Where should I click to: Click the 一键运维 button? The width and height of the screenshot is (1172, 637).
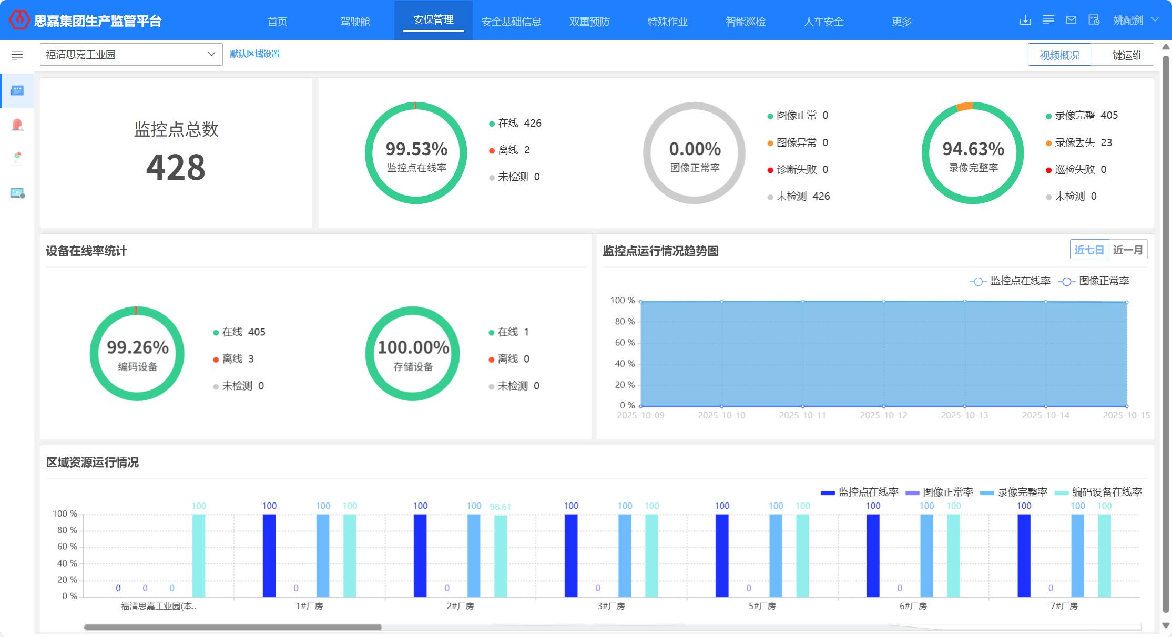1122,55
